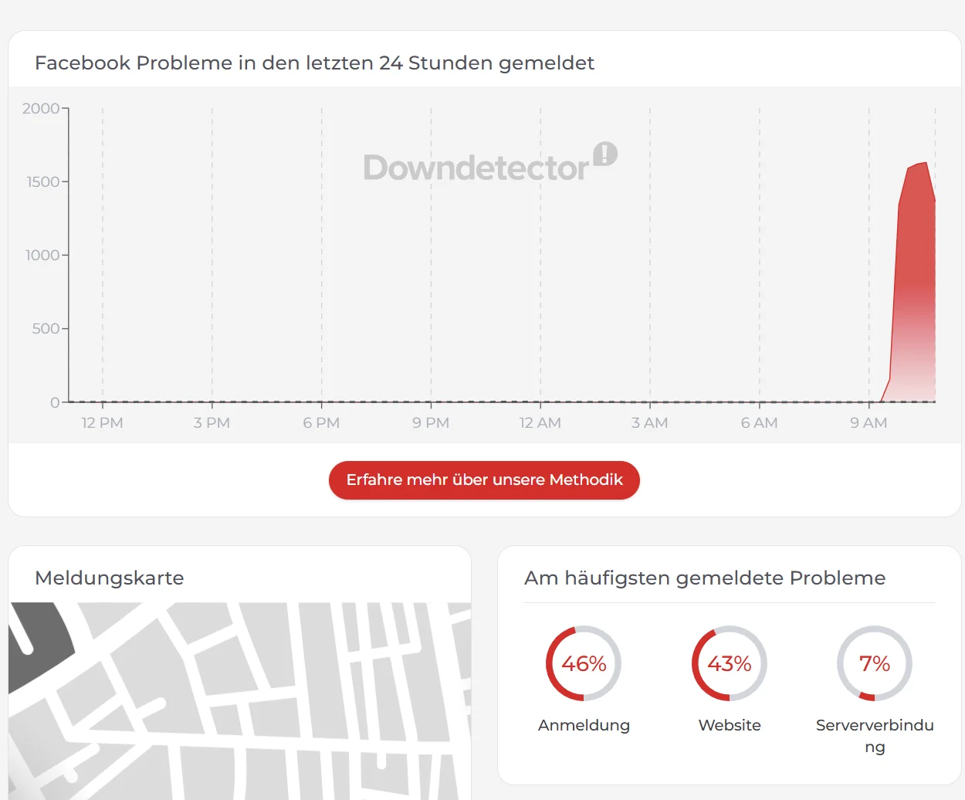
Task: Click the chart title 'Facebook Probleme' heading
Action: pyautogui.click(x=314, y=63)
